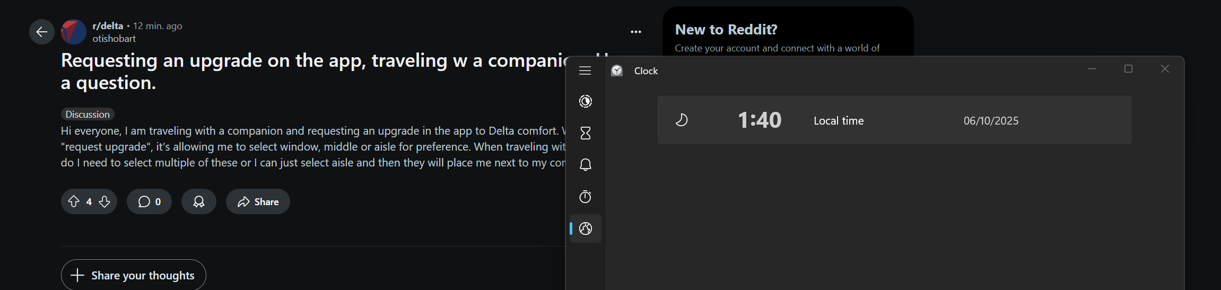Close the Clock window

point(1165,69)
